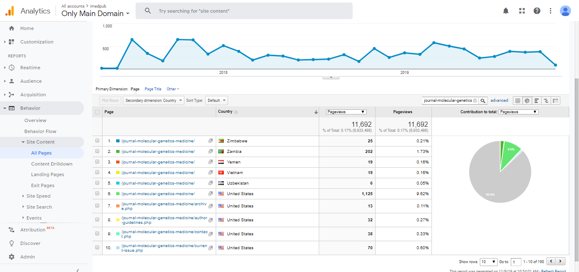Select the data table view icon
579x272 pixels.
(518, 101)
